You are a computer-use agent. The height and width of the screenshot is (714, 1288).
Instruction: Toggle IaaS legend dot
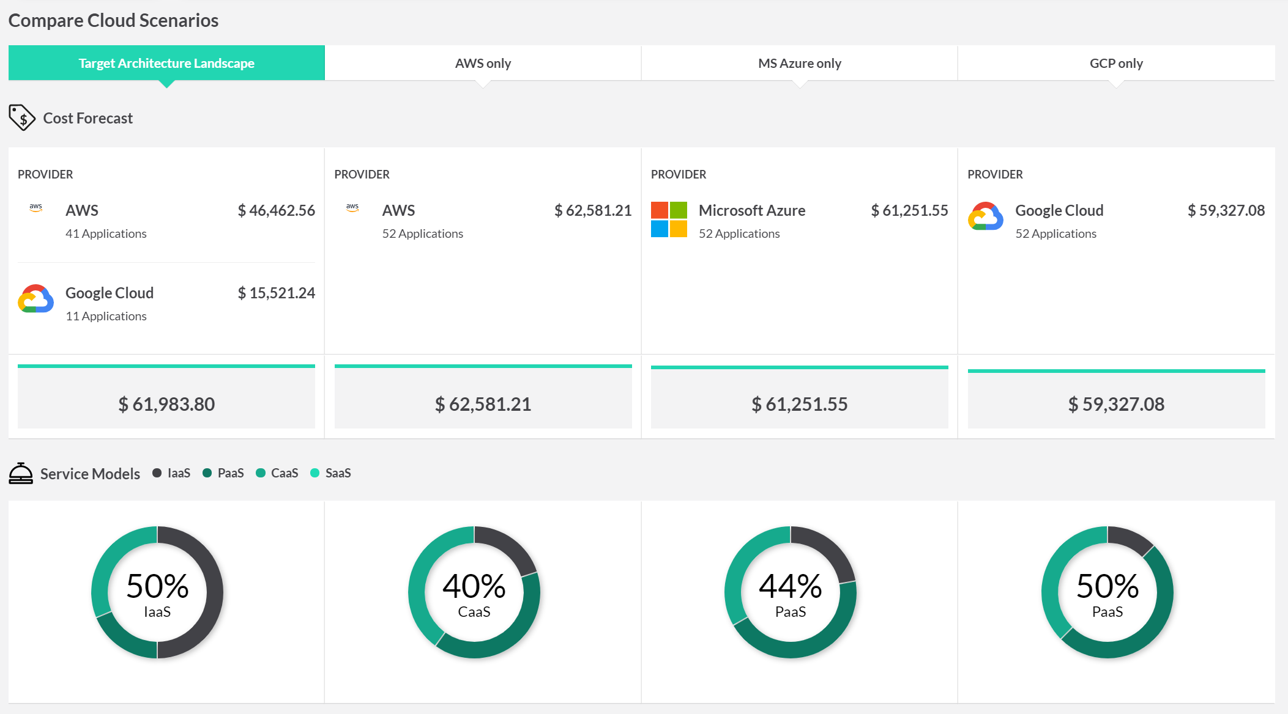(157, 473)
